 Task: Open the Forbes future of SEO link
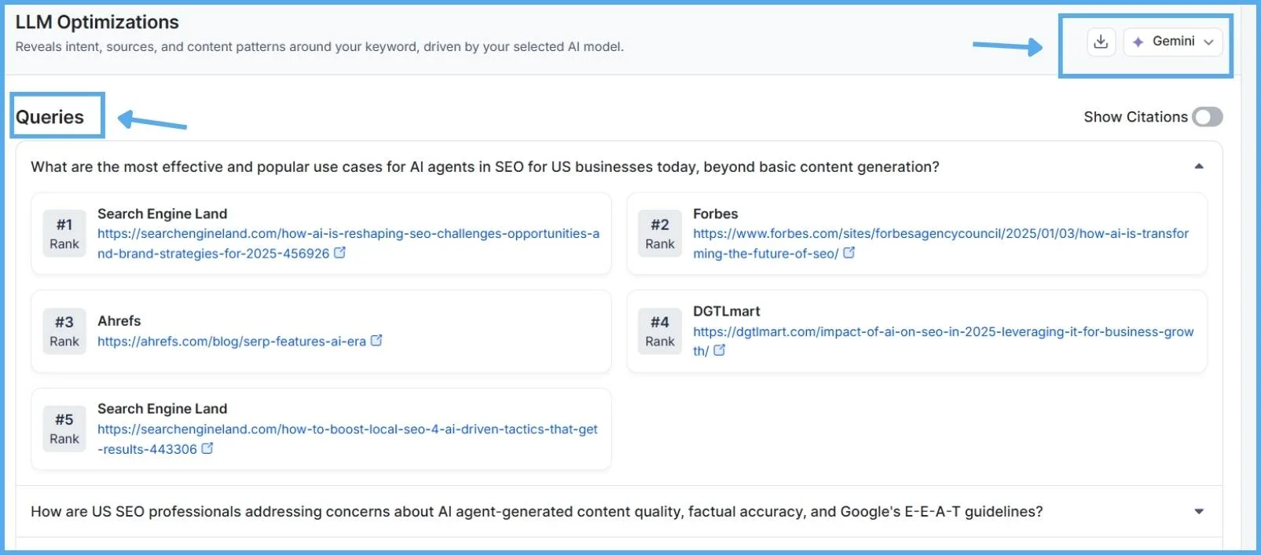click(x=940, y=243)
